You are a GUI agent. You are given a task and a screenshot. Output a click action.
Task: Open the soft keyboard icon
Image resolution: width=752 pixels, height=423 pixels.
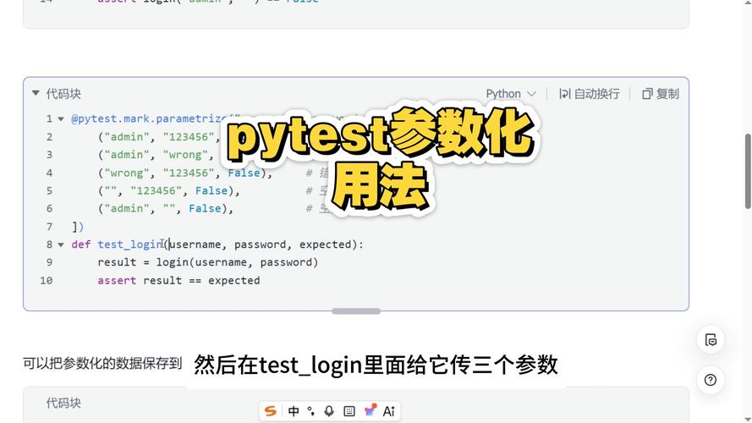(x=349, y=411)
